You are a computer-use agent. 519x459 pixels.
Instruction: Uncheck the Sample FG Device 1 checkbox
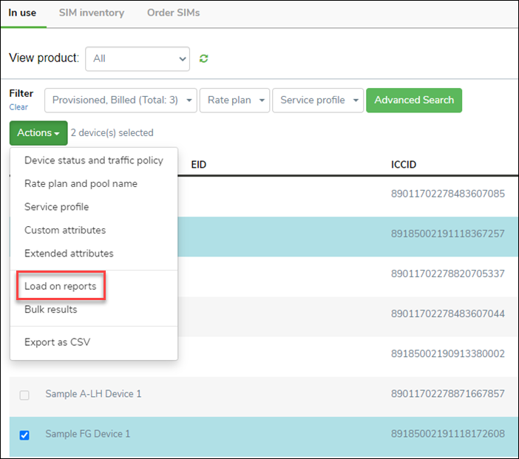pos(24,435)
